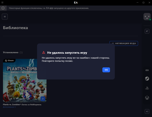Collapse the right sidebar panel
Image resolution: width=152 pixels, height=117 pixels.
[x=147, y=111]
